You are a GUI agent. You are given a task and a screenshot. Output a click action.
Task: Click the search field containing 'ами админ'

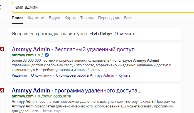point(103,7)
